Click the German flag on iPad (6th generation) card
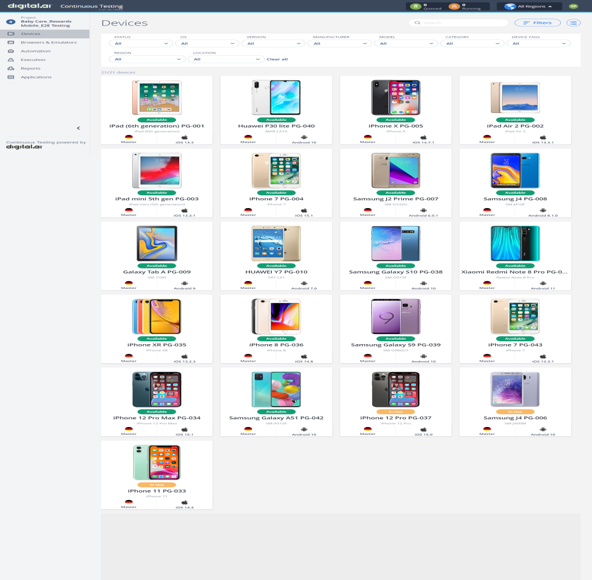 click(x=129, y=138)
